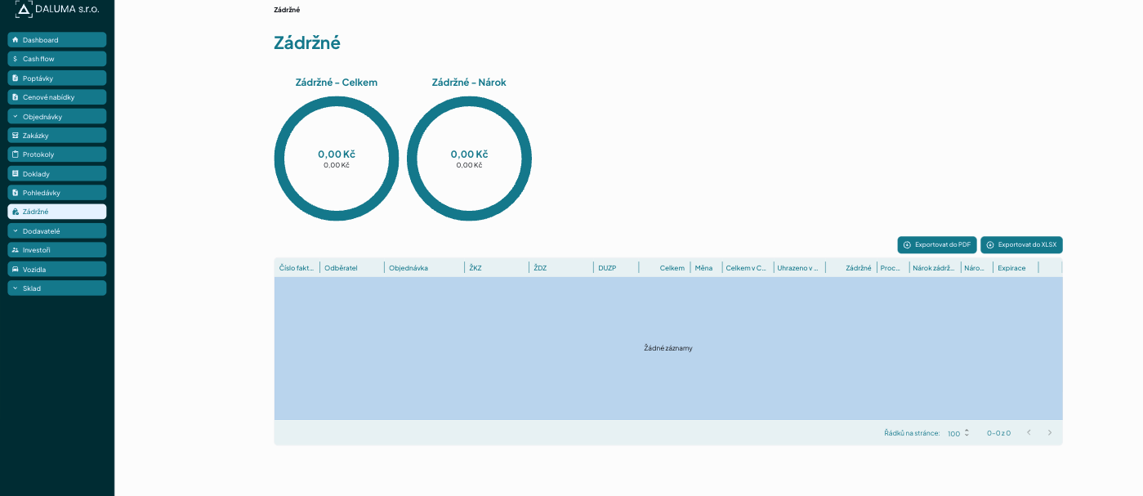Click Exportovat do PDF button
Viewport: 1143px width, 496px height.
[x=937, y=245]
